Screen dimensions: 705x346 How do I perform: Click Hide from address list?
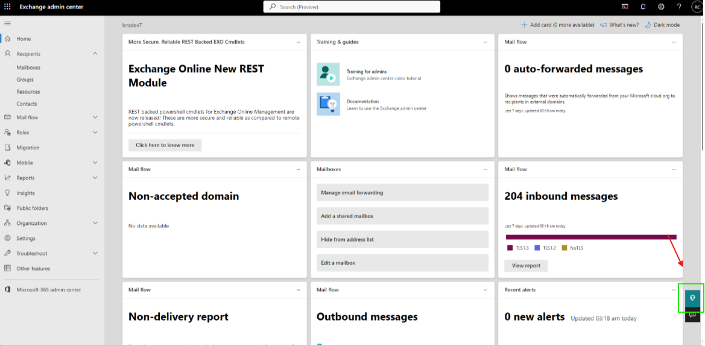click(402, 239)
